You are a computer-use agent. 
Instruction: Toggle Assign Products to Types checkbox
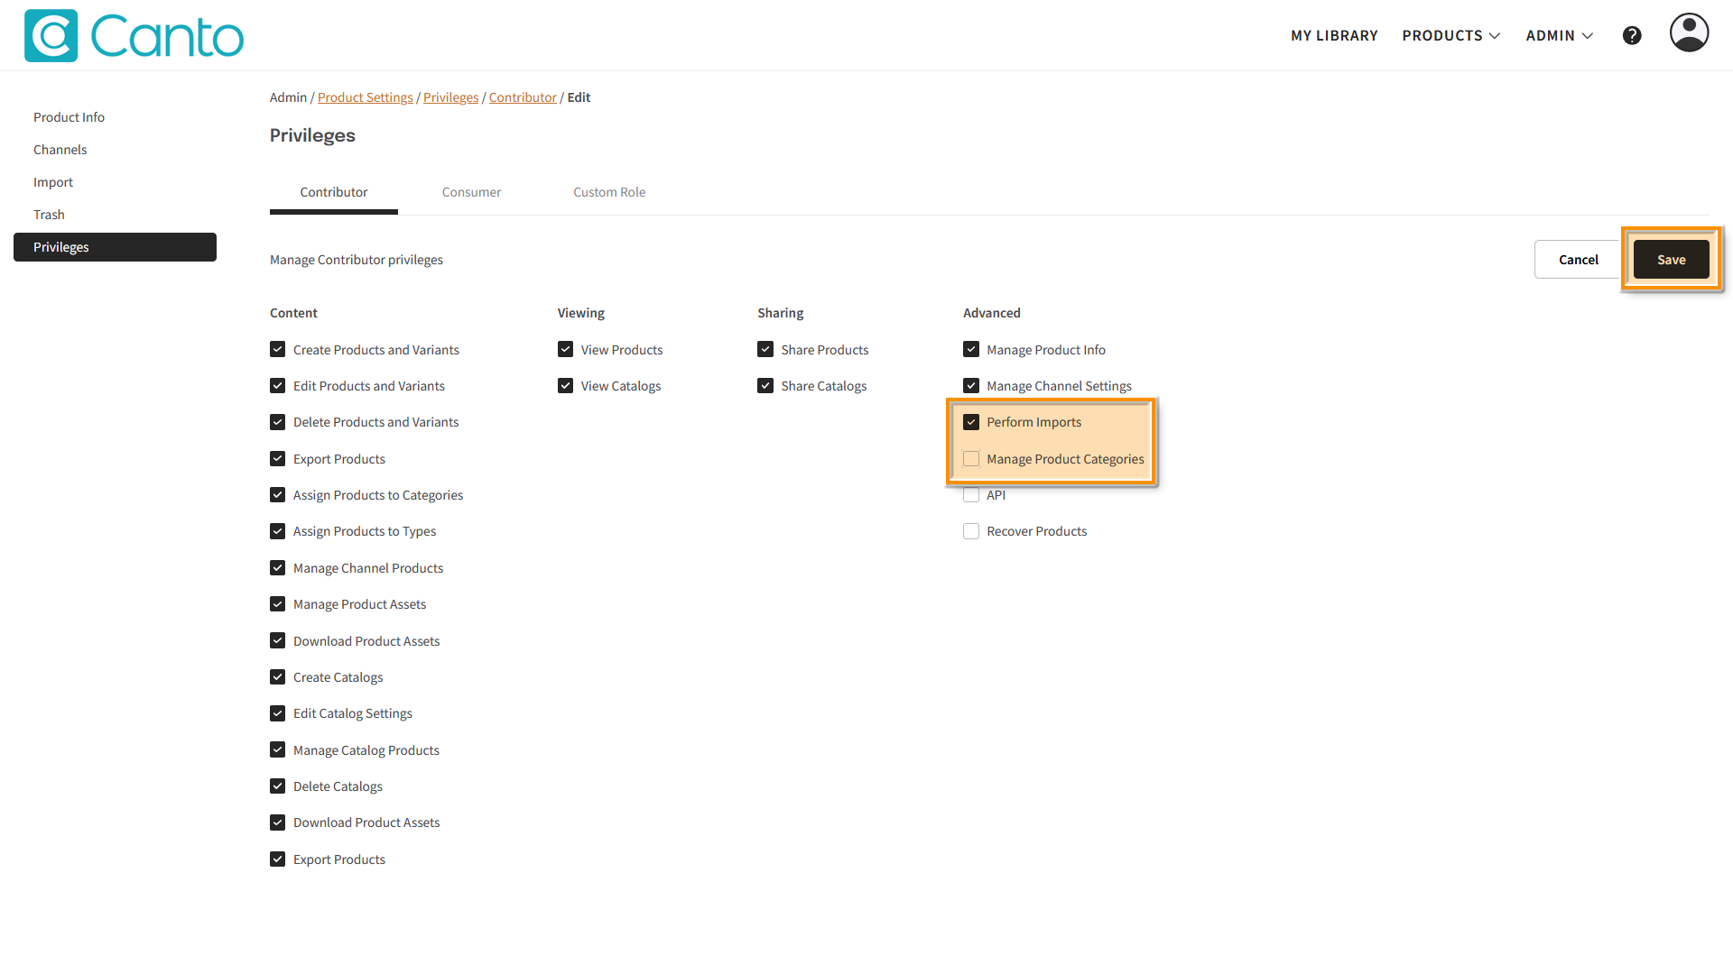(278, 531)
